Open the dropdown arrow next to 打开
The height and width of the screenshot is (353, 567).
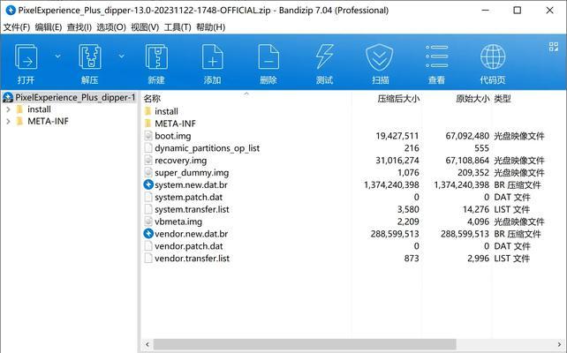[58, 56]
